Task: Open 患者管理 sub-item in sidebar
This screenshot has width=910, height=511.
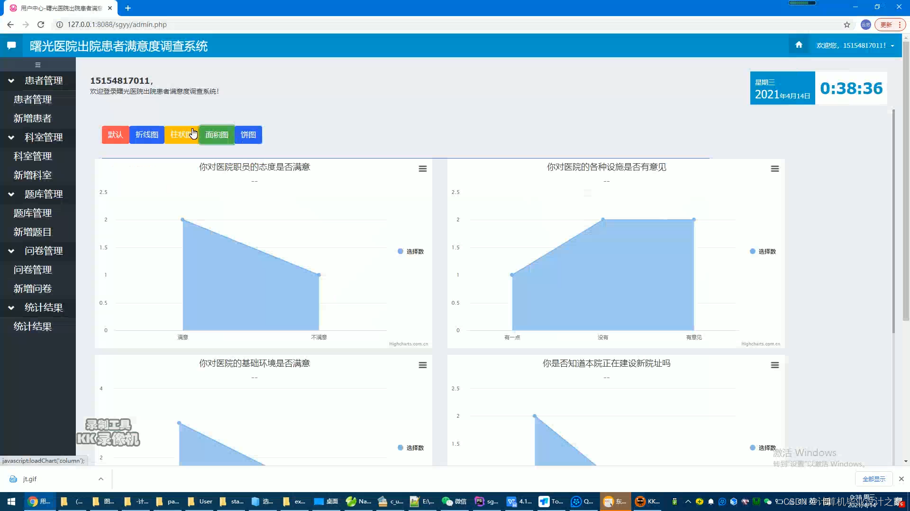Action: (x=33, y=99)
